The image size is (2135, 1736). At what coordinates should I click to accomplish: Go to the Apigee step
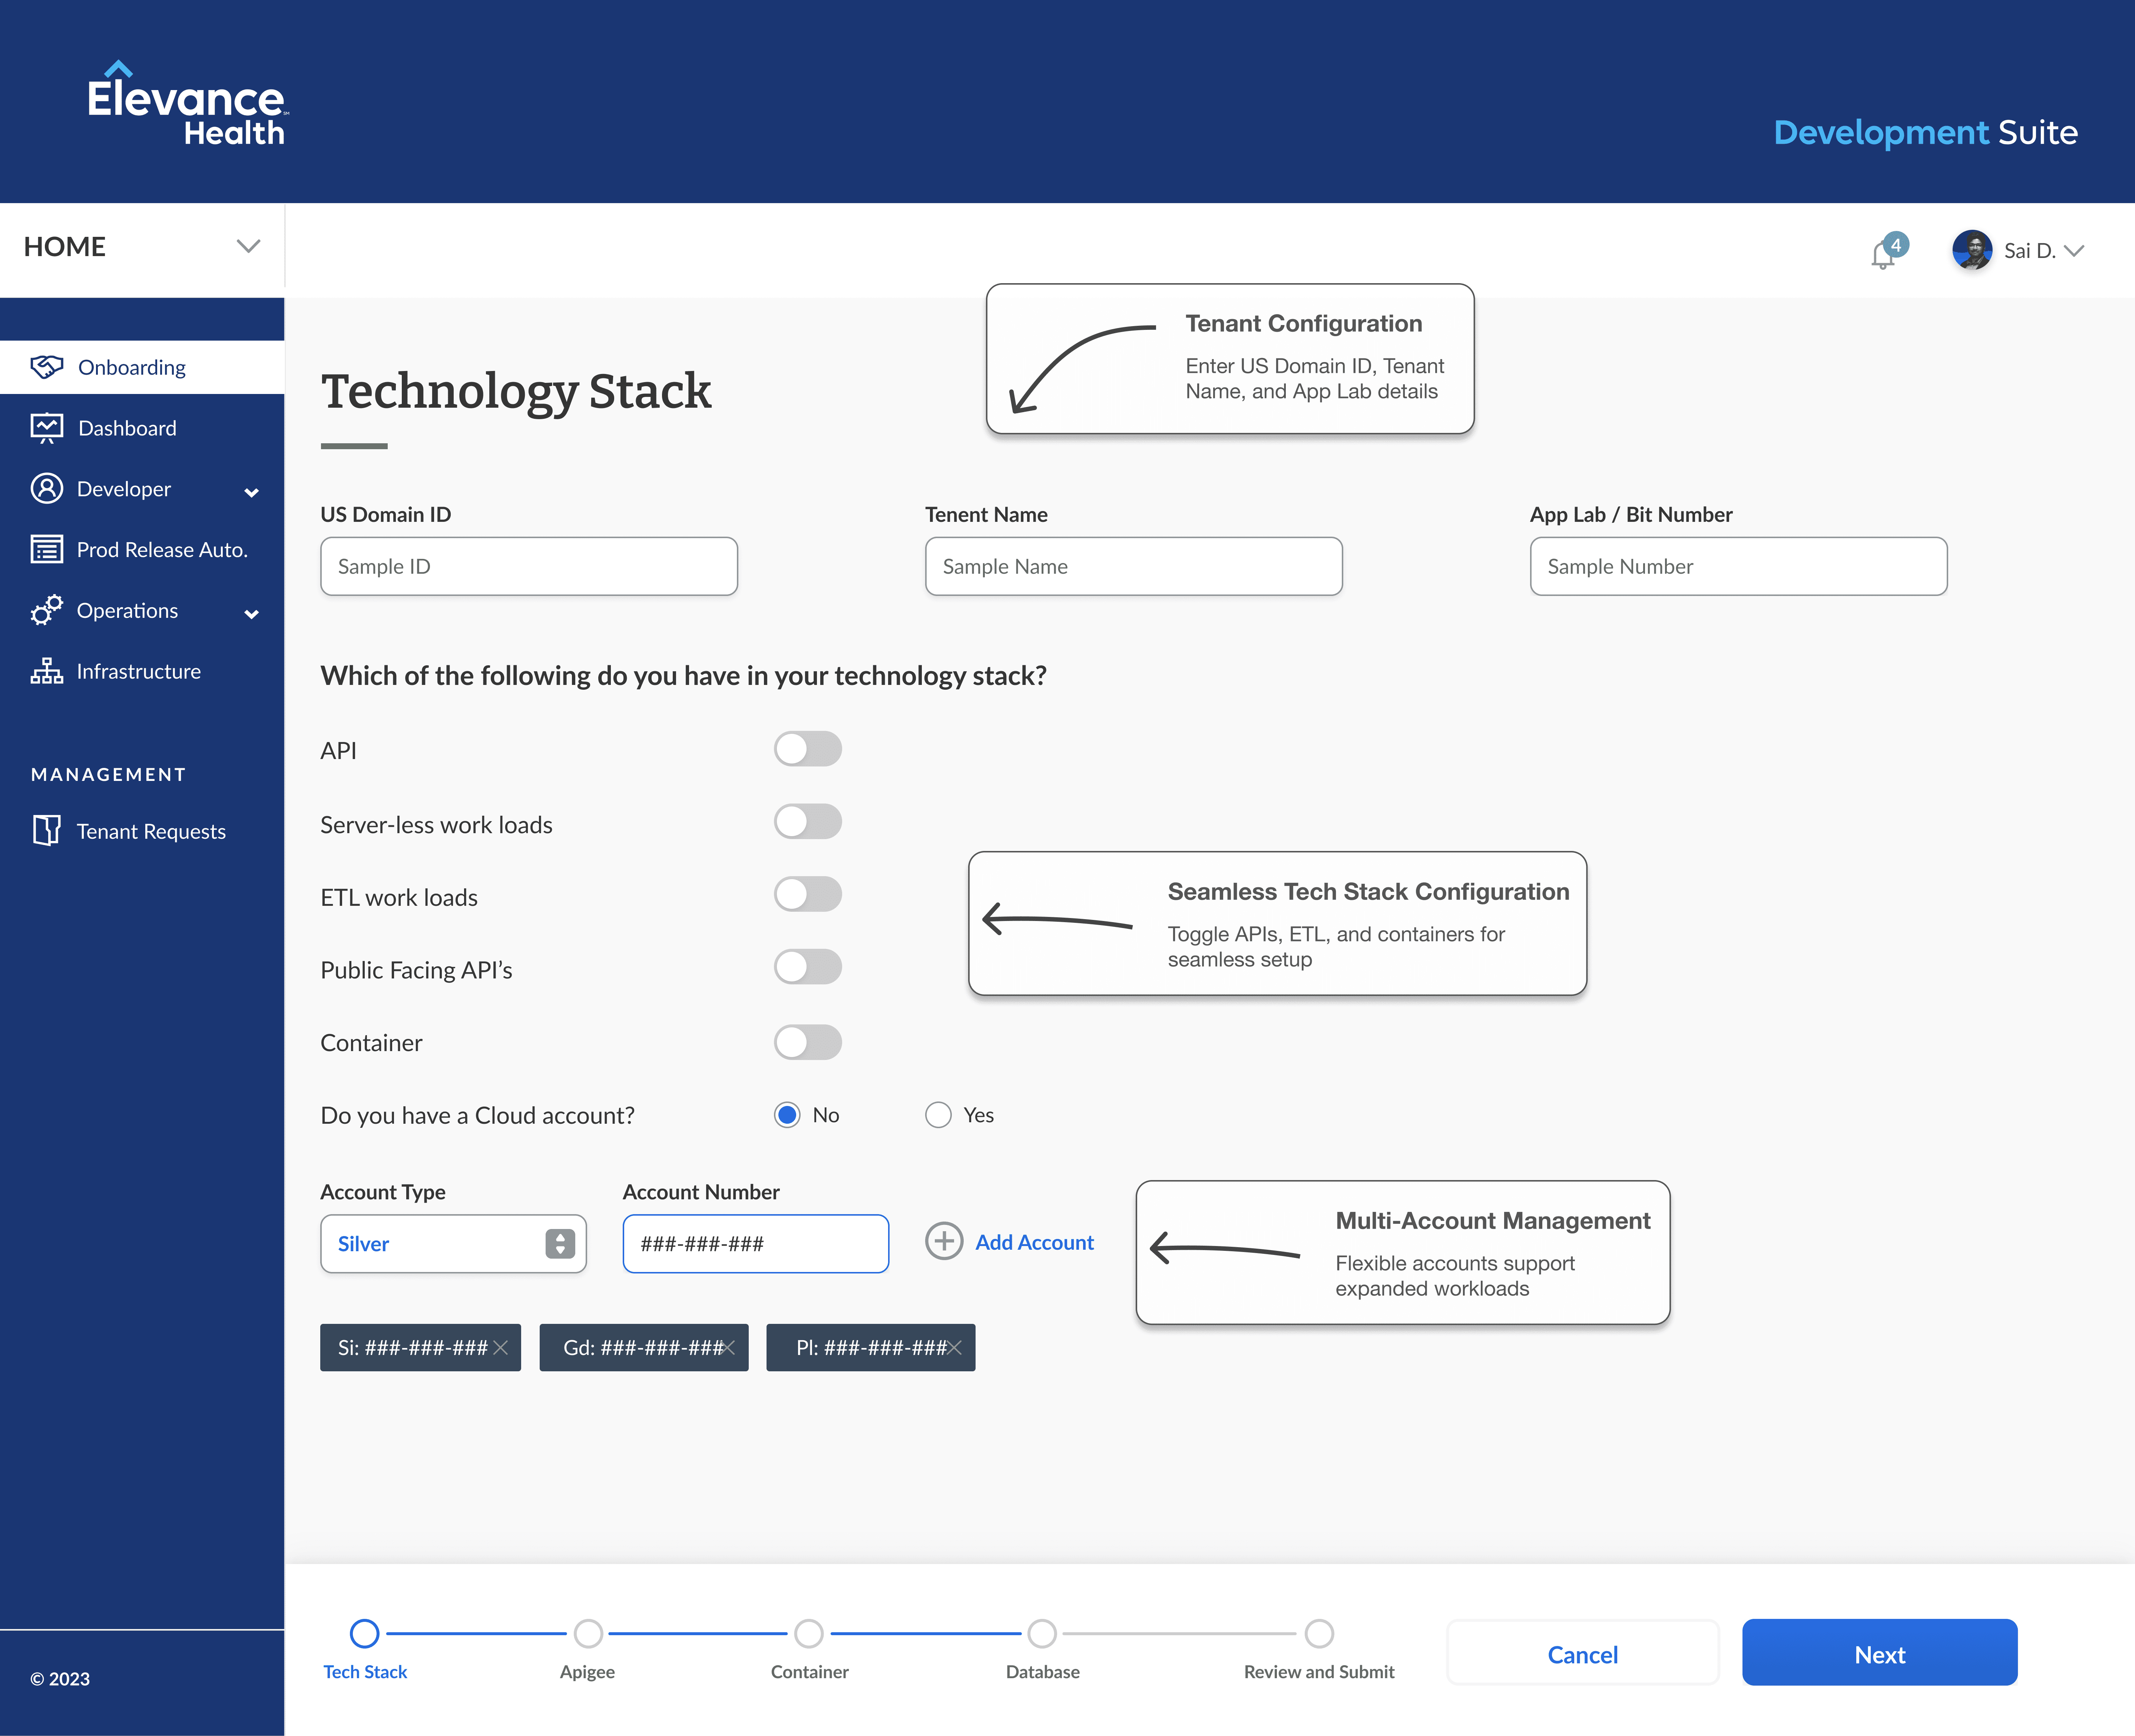coord(588,1633)
